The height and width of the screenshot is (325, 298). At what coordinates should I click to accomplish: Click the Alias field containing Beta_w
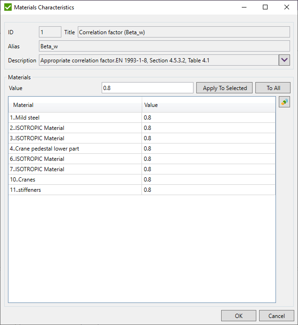(x=164, y=46)
